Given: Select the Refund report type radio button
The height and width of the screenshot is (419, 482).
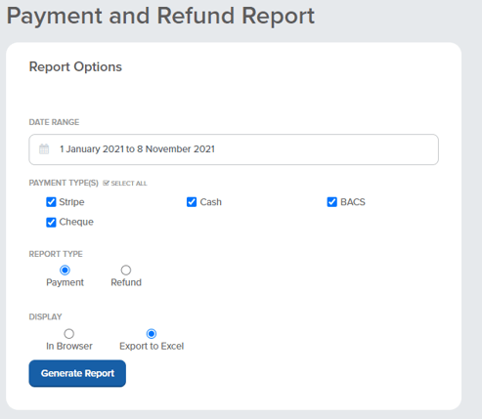Looking at the screenshot, I should coord(126,270).
